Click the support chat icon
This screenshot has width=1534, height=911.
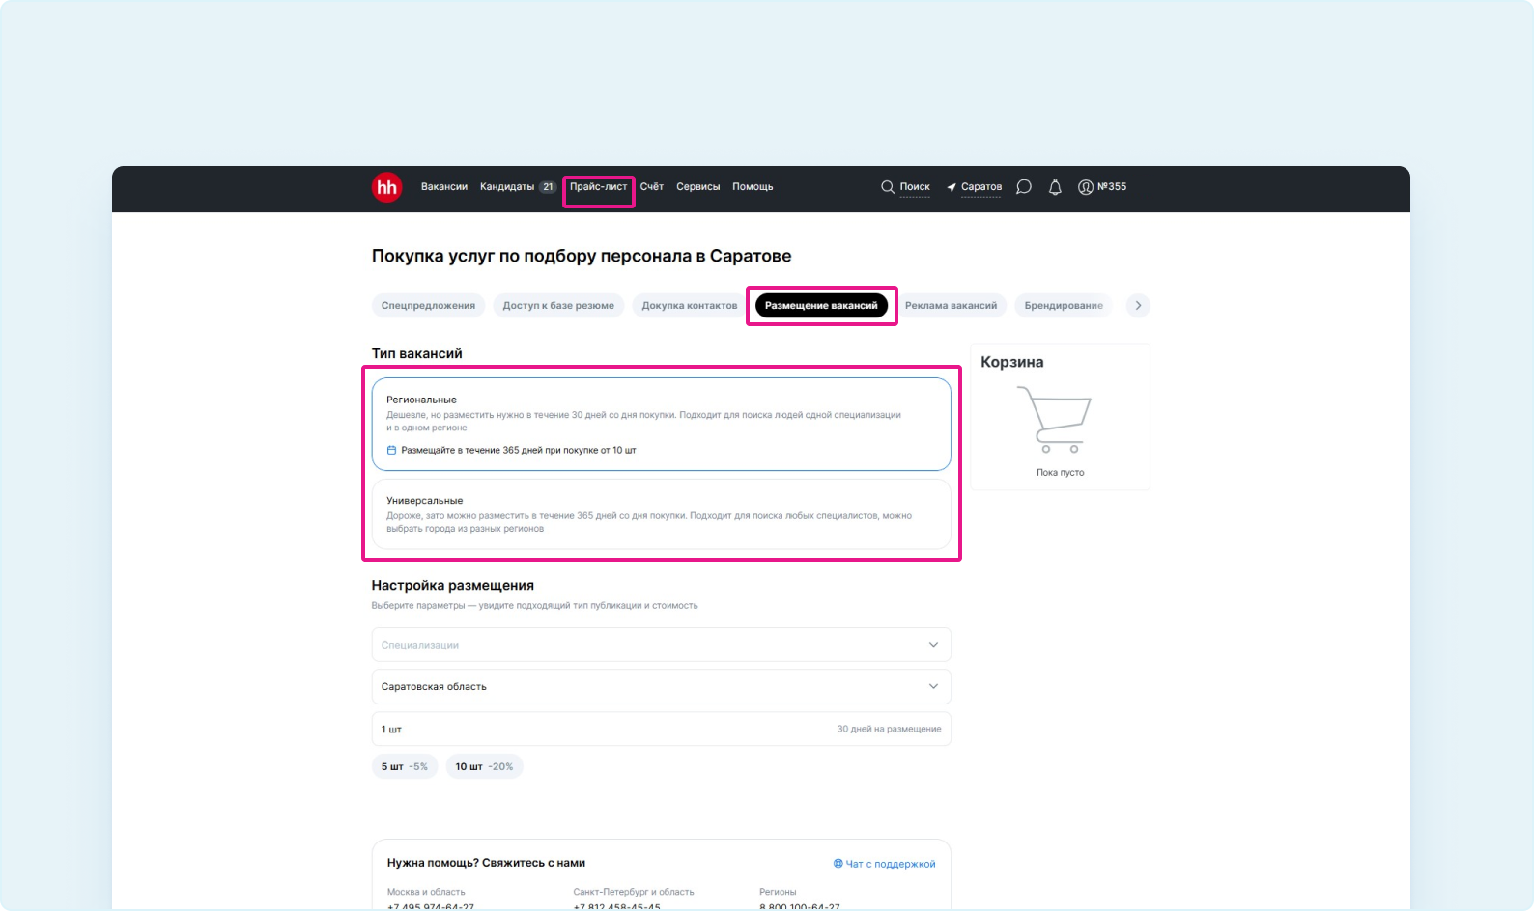tap(838, 864)
